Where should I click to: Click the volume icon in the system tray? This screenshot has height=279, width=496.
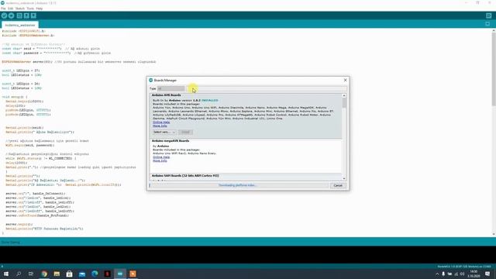pos(462,274)
